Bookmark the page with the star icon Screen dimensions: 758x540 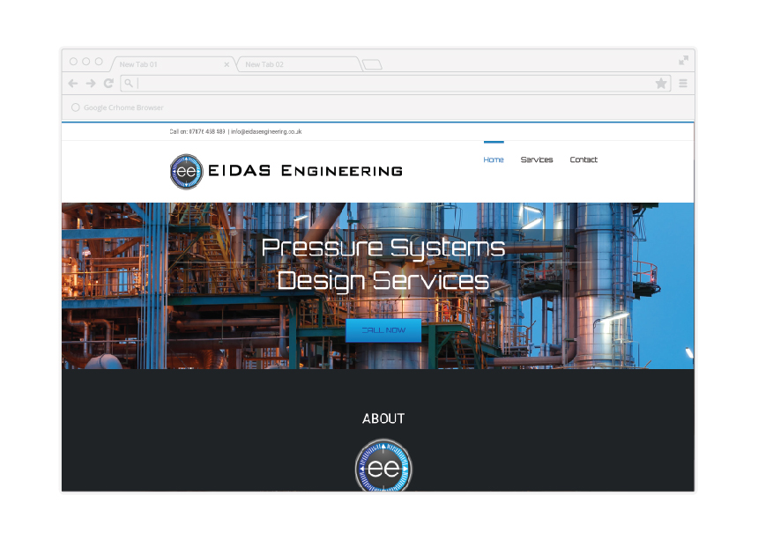tap(661, 83)
